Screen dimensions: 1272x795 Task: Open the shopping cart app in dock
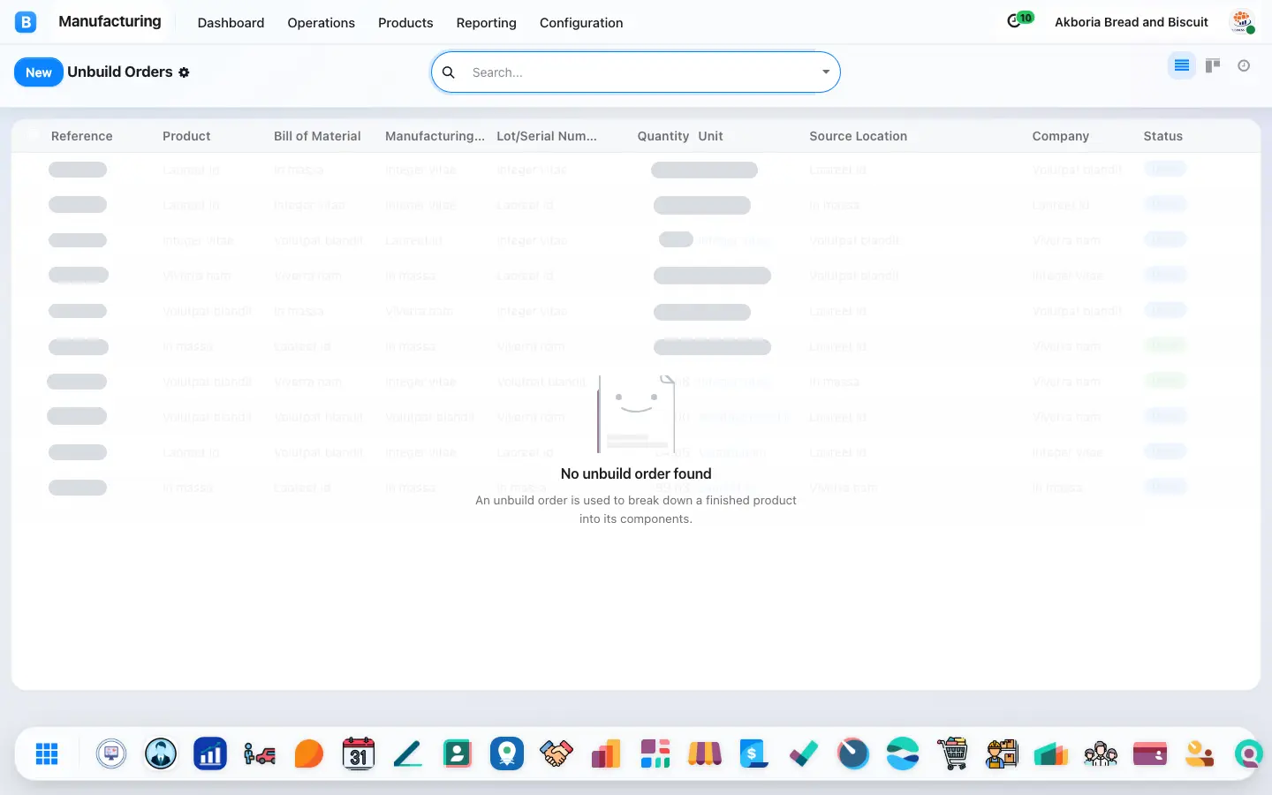click(952, 753)
